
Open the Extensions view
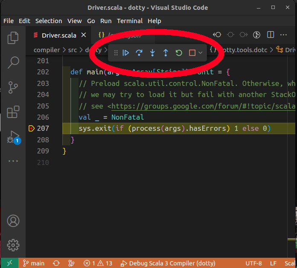[x=13, y=112]
